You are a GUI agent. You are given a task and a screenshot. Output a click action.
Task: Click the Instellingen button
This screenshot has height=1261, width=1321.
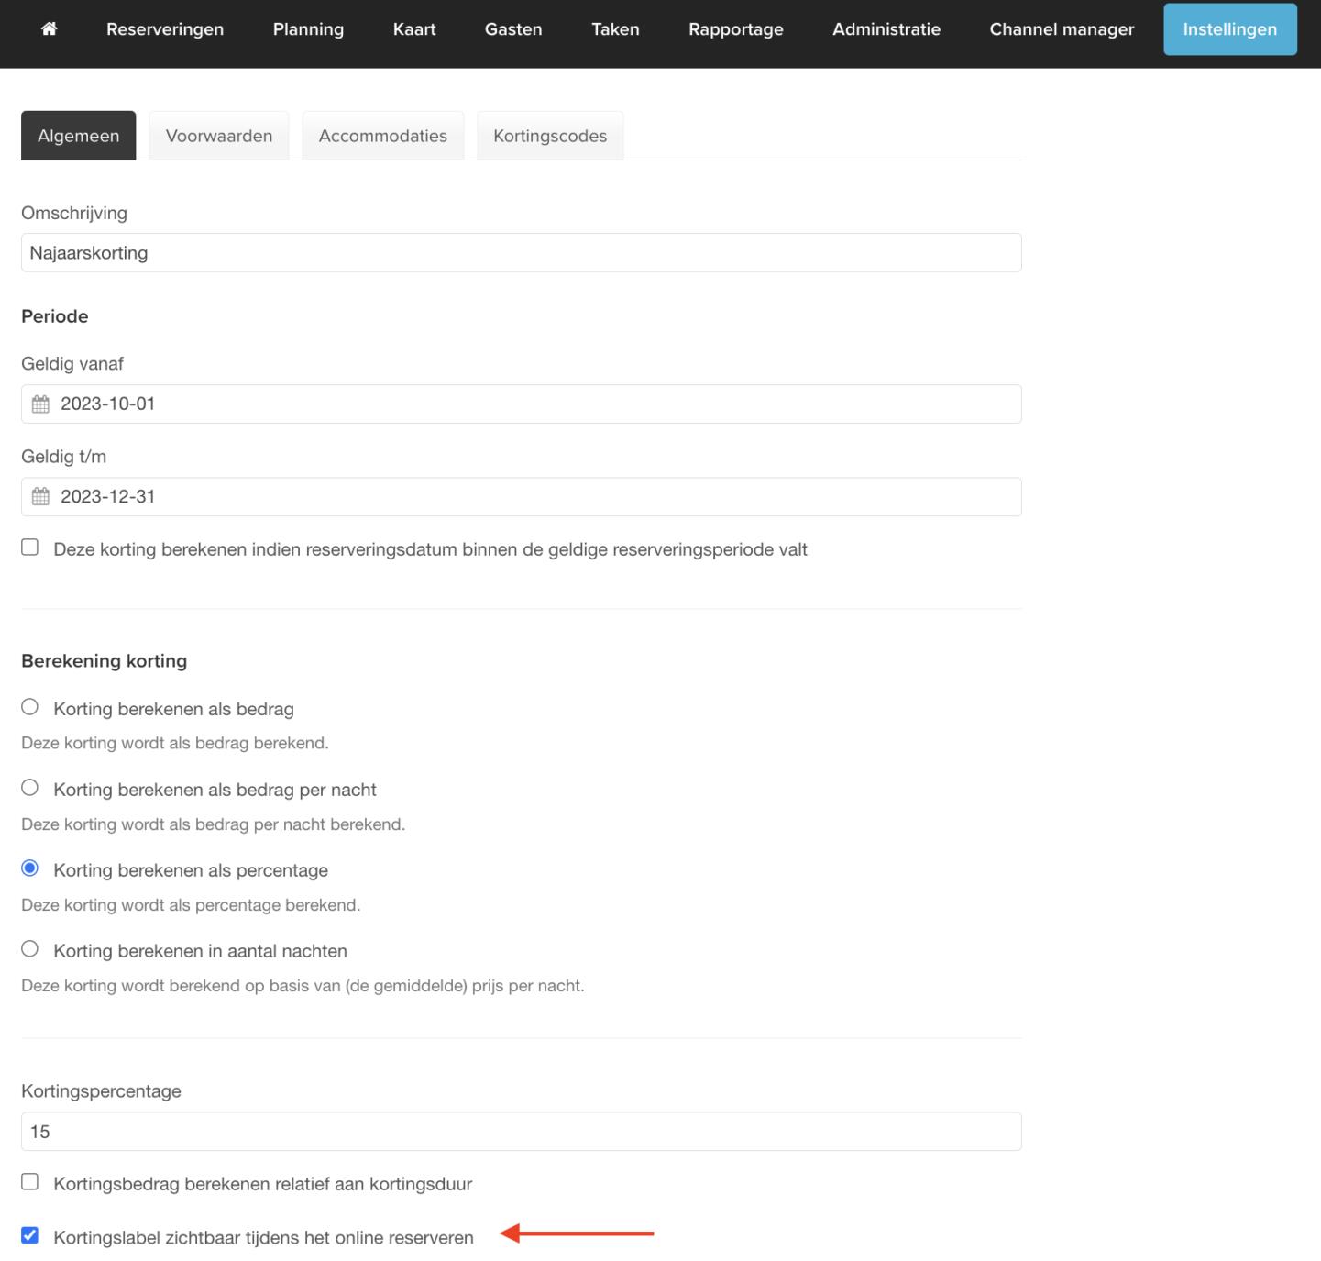coord(1229,29)
